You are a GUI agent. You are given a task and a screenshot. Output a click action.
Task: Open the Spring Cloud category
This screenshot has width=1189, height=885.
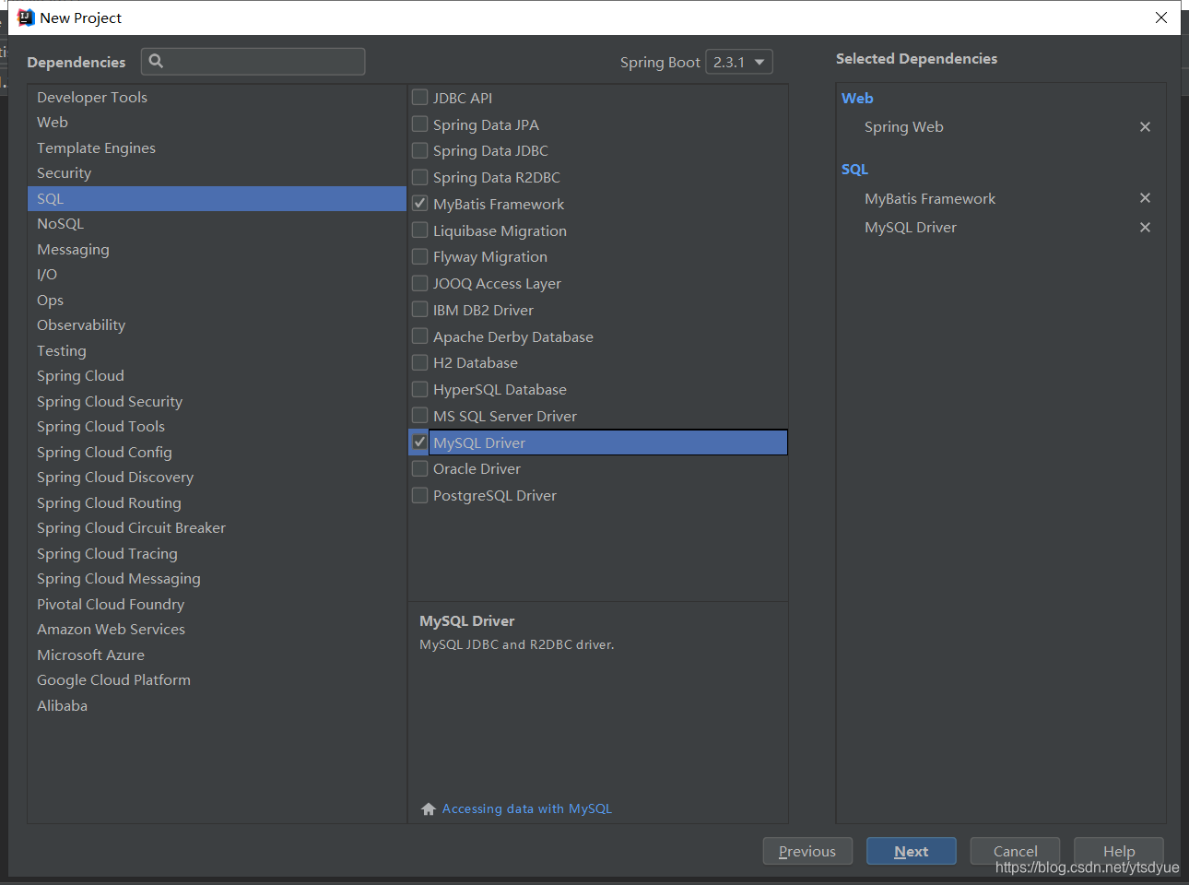(217, 376)
